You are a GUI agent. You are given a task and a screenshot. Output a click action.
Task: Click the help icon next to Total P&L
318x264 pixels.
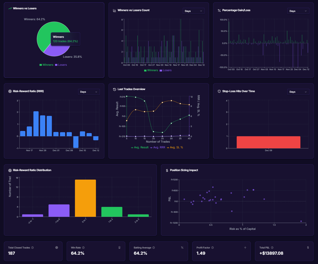coord(272,248)
